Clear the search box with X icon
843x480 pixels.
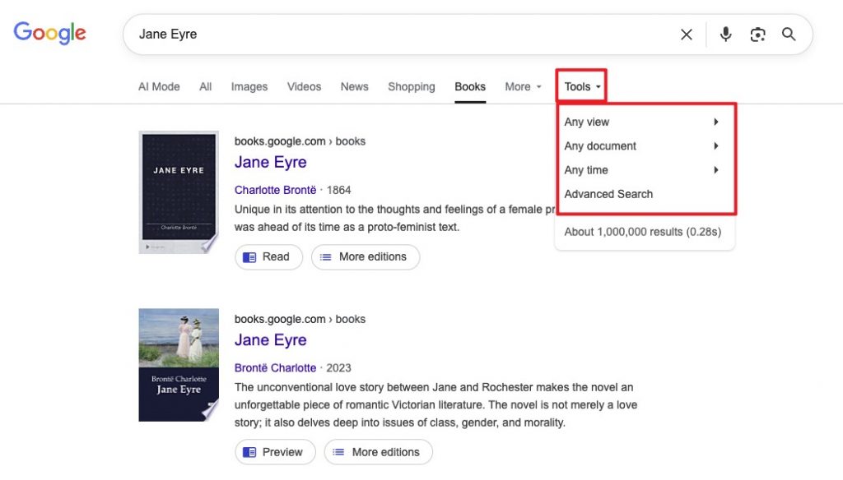point(686,35)
